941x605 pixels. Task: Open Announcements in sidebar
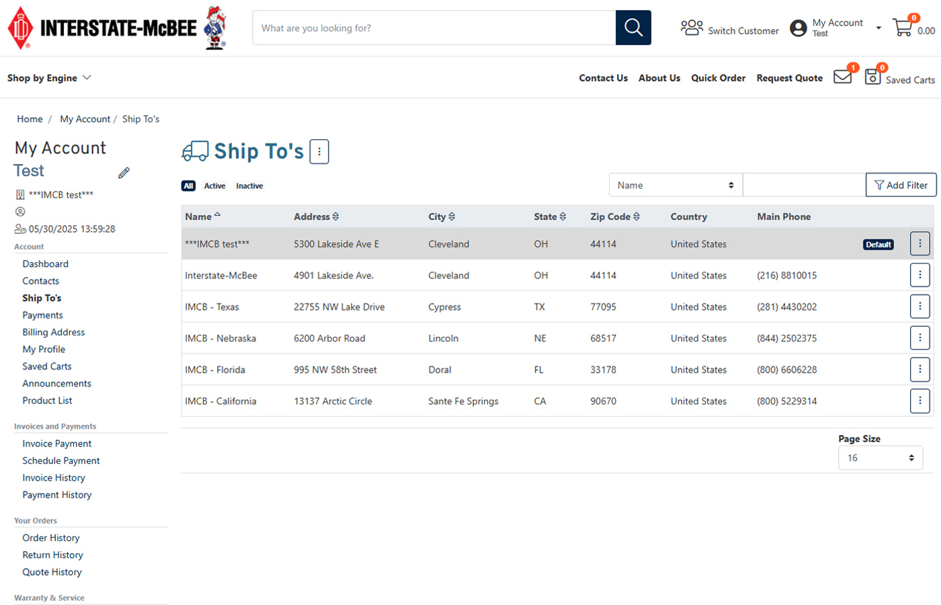56,383
